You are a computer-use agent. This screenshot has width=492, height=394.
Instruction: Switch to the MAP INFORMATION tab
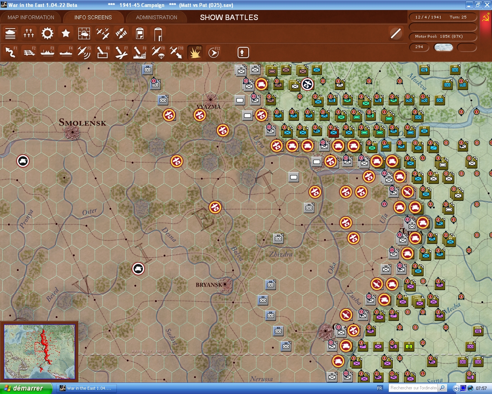tap(31, 17)
